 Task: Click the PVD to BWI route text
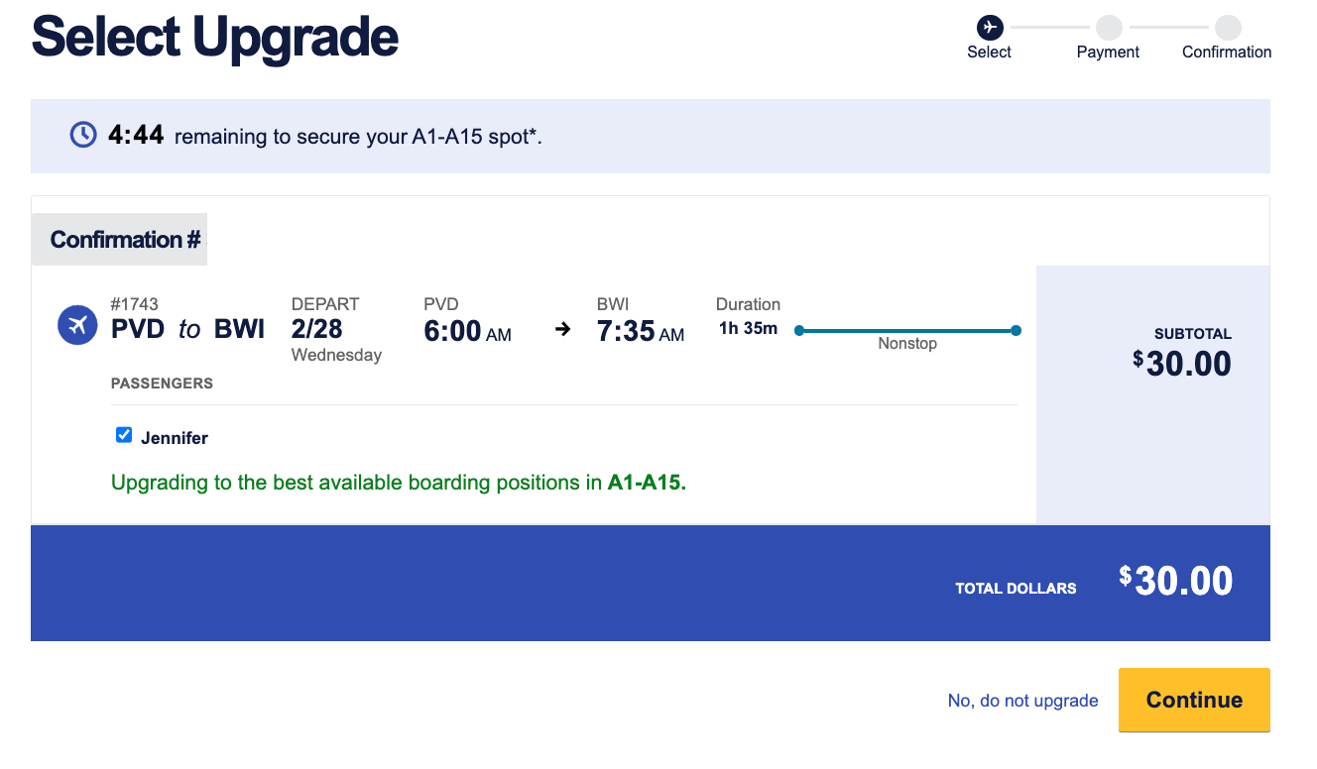coord(187,329)
